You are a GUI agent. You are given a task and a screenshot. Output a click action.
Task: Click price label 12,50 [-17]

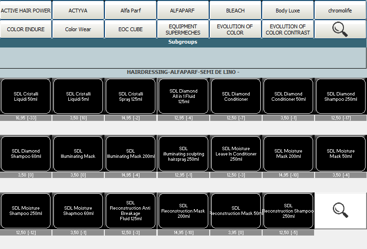[x=341, y=118]
